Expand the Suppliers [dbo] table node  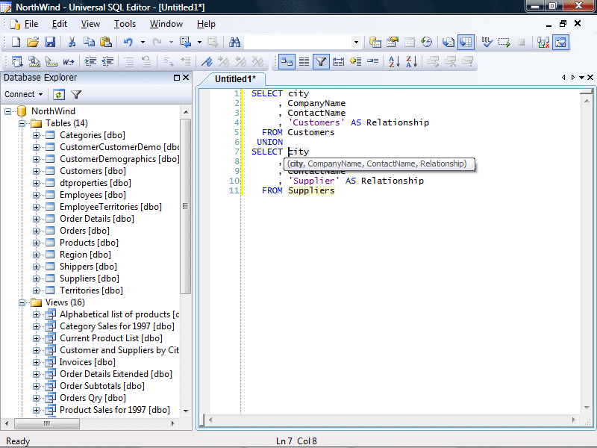(36, 279)
